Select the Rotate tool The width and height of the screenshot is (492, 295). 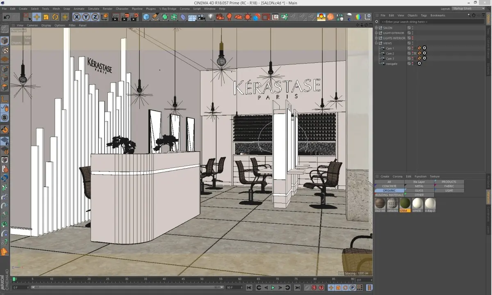(55, 17)
